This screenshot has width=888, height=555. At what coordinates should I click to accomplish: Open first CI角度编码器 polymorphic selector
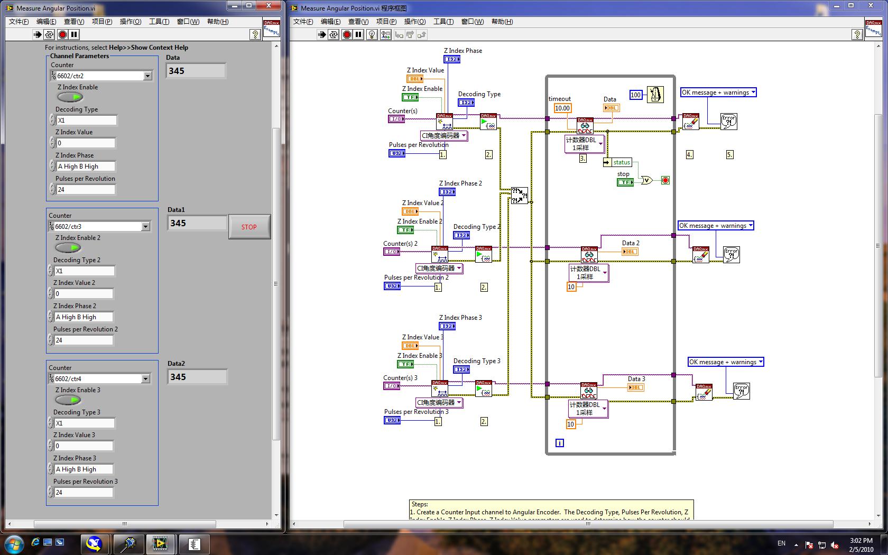coord(444,136)
